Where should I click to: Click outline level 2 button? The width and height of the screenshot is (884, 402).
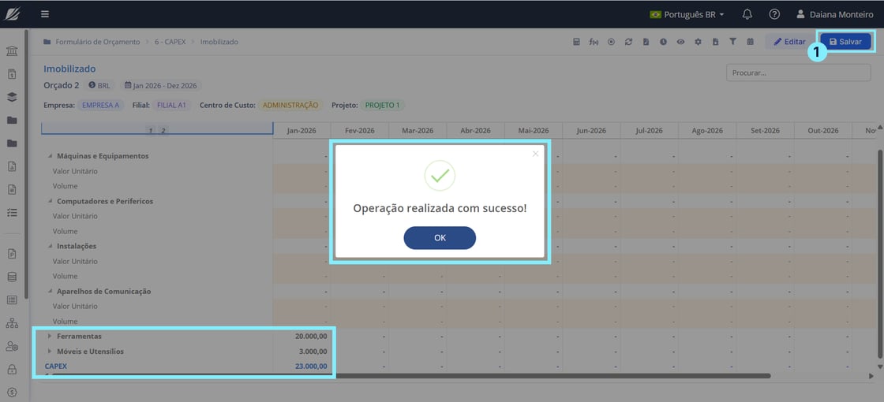pos(163,131)
